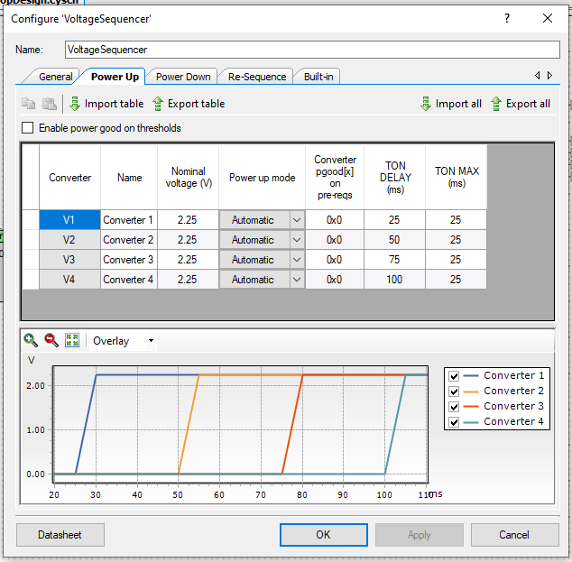Close the Configure VoltageSequencer dialog
The image size is (572, 562).
548,18
